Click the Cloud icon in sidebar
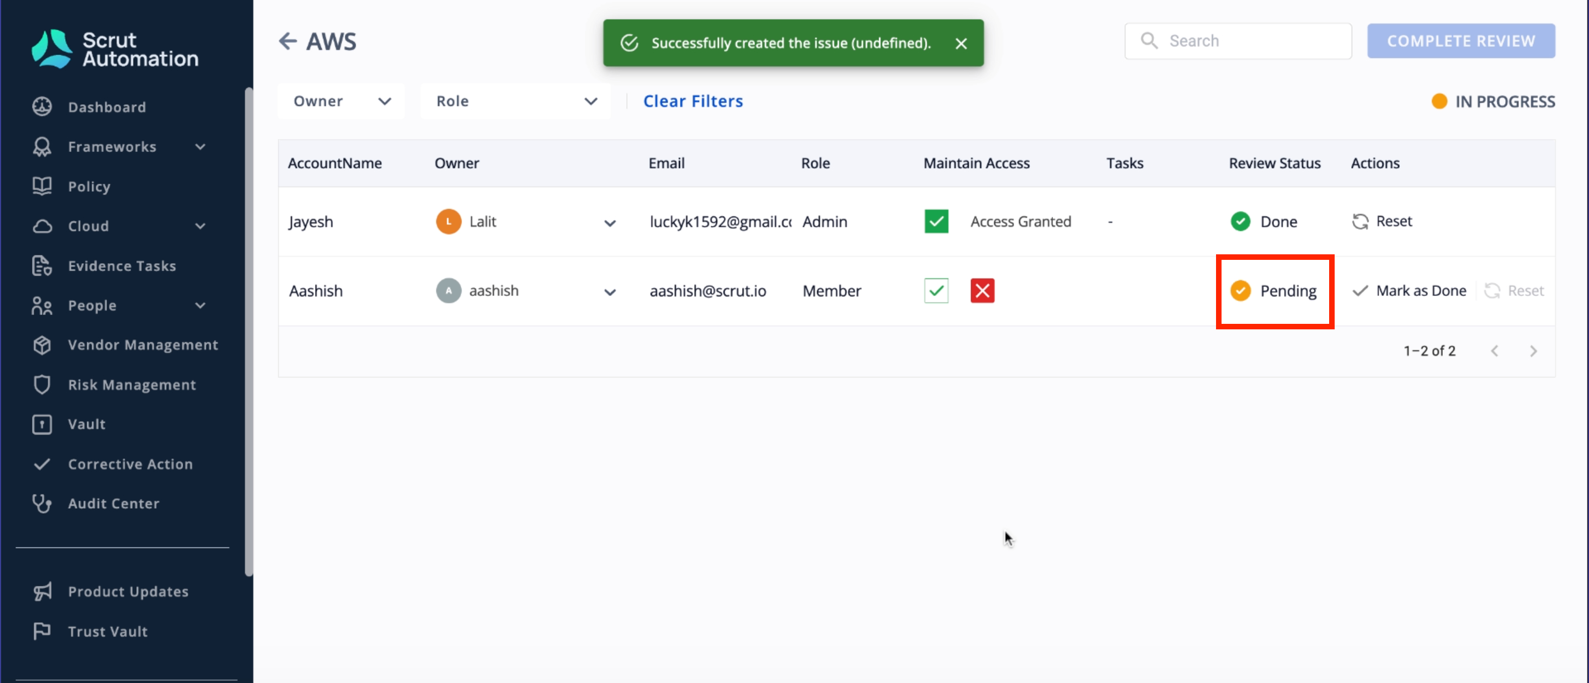The height and width of the screenshot is (683, 1589). 42,226
